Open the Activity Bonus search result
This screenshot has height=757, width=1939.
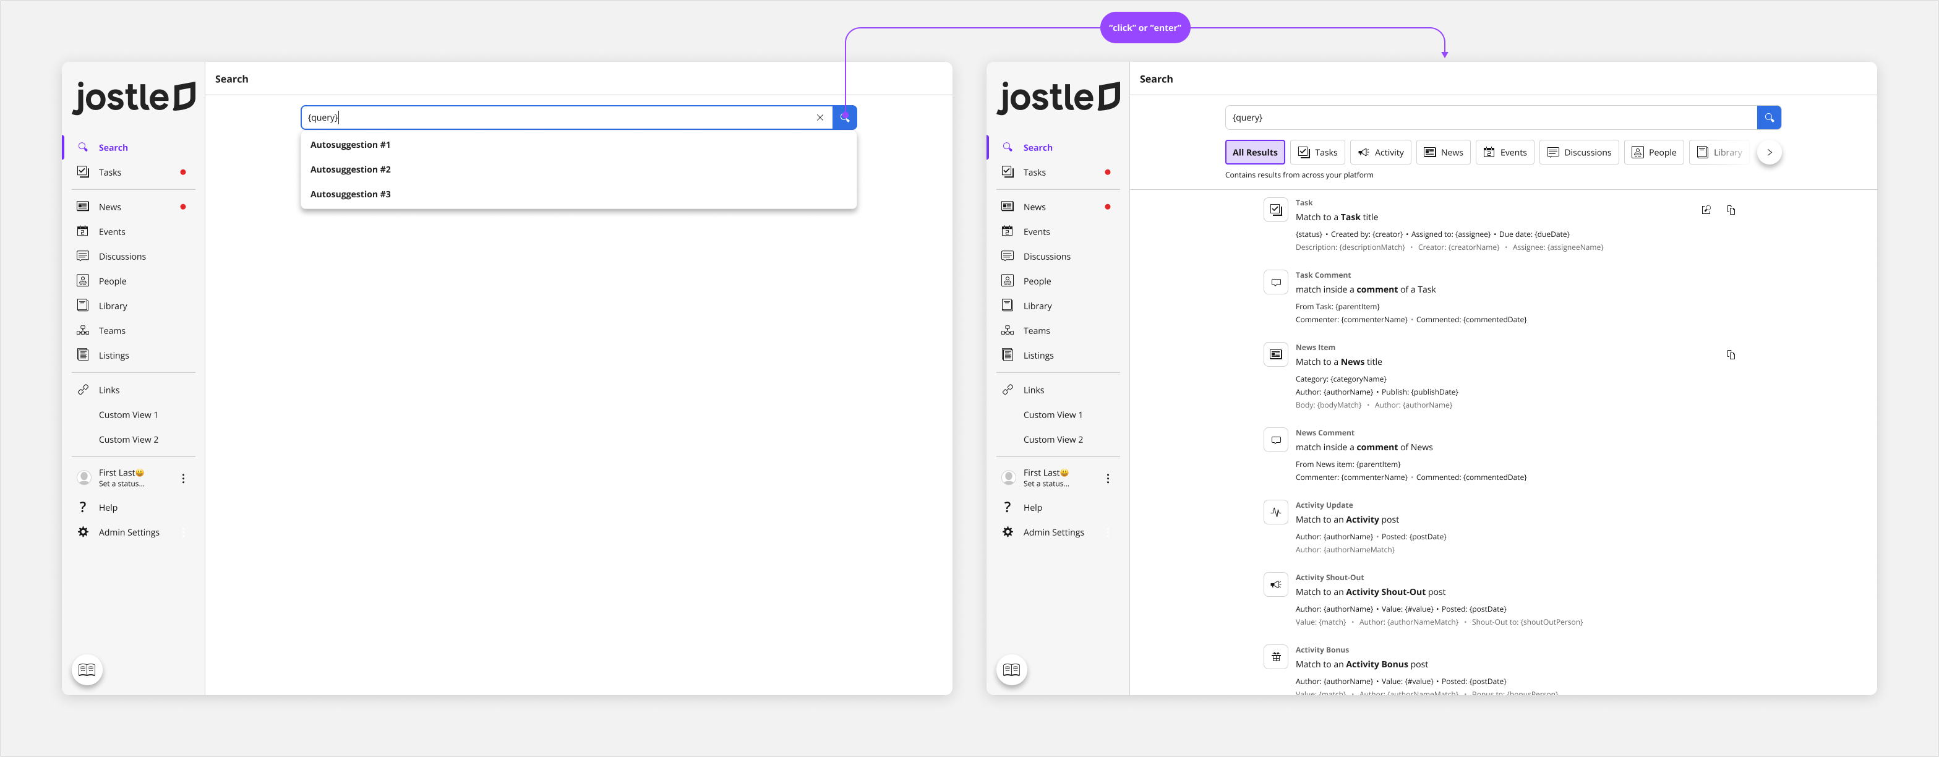(1362, 664)
